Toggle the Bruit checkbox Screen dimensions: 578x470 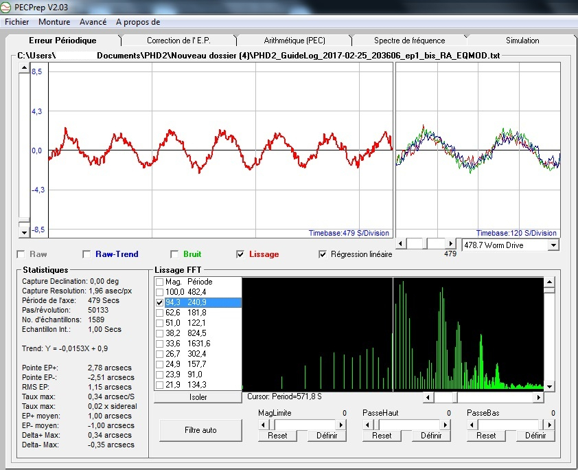[x=175, y=254]
